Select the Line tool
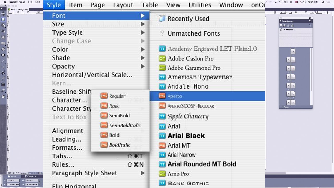This screenshot has height=188, width=334. [3, 61]
